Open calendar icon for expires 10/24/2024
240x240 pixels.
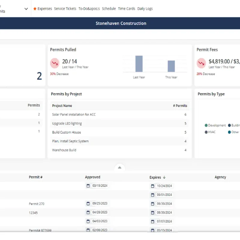153,186
